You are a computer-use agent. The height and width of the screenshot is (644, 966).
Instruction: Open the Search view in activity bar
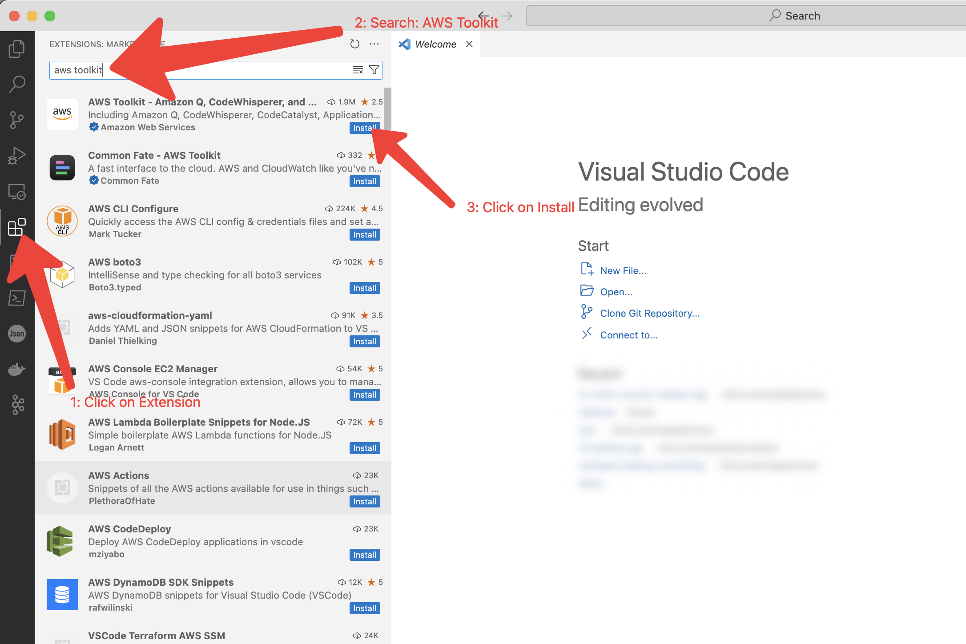[17, 84]
